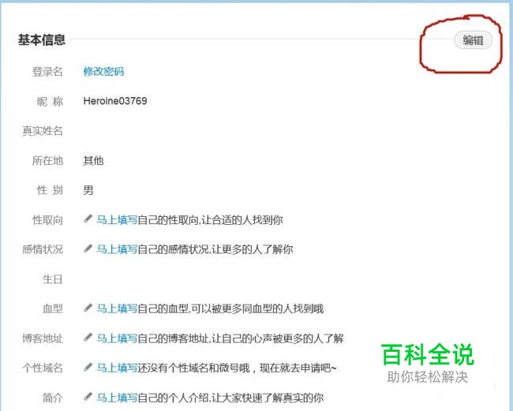Click the 博客地址 field label
Image resolution: width=513 pixels, height=411 pixels.
coord(42,338)
